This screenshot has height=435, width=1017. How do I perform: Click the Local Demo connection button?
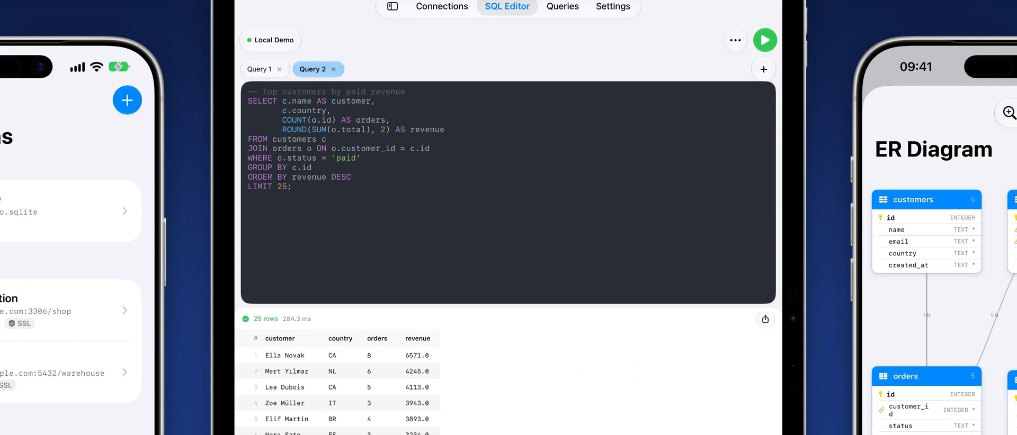tap(271, 40)
